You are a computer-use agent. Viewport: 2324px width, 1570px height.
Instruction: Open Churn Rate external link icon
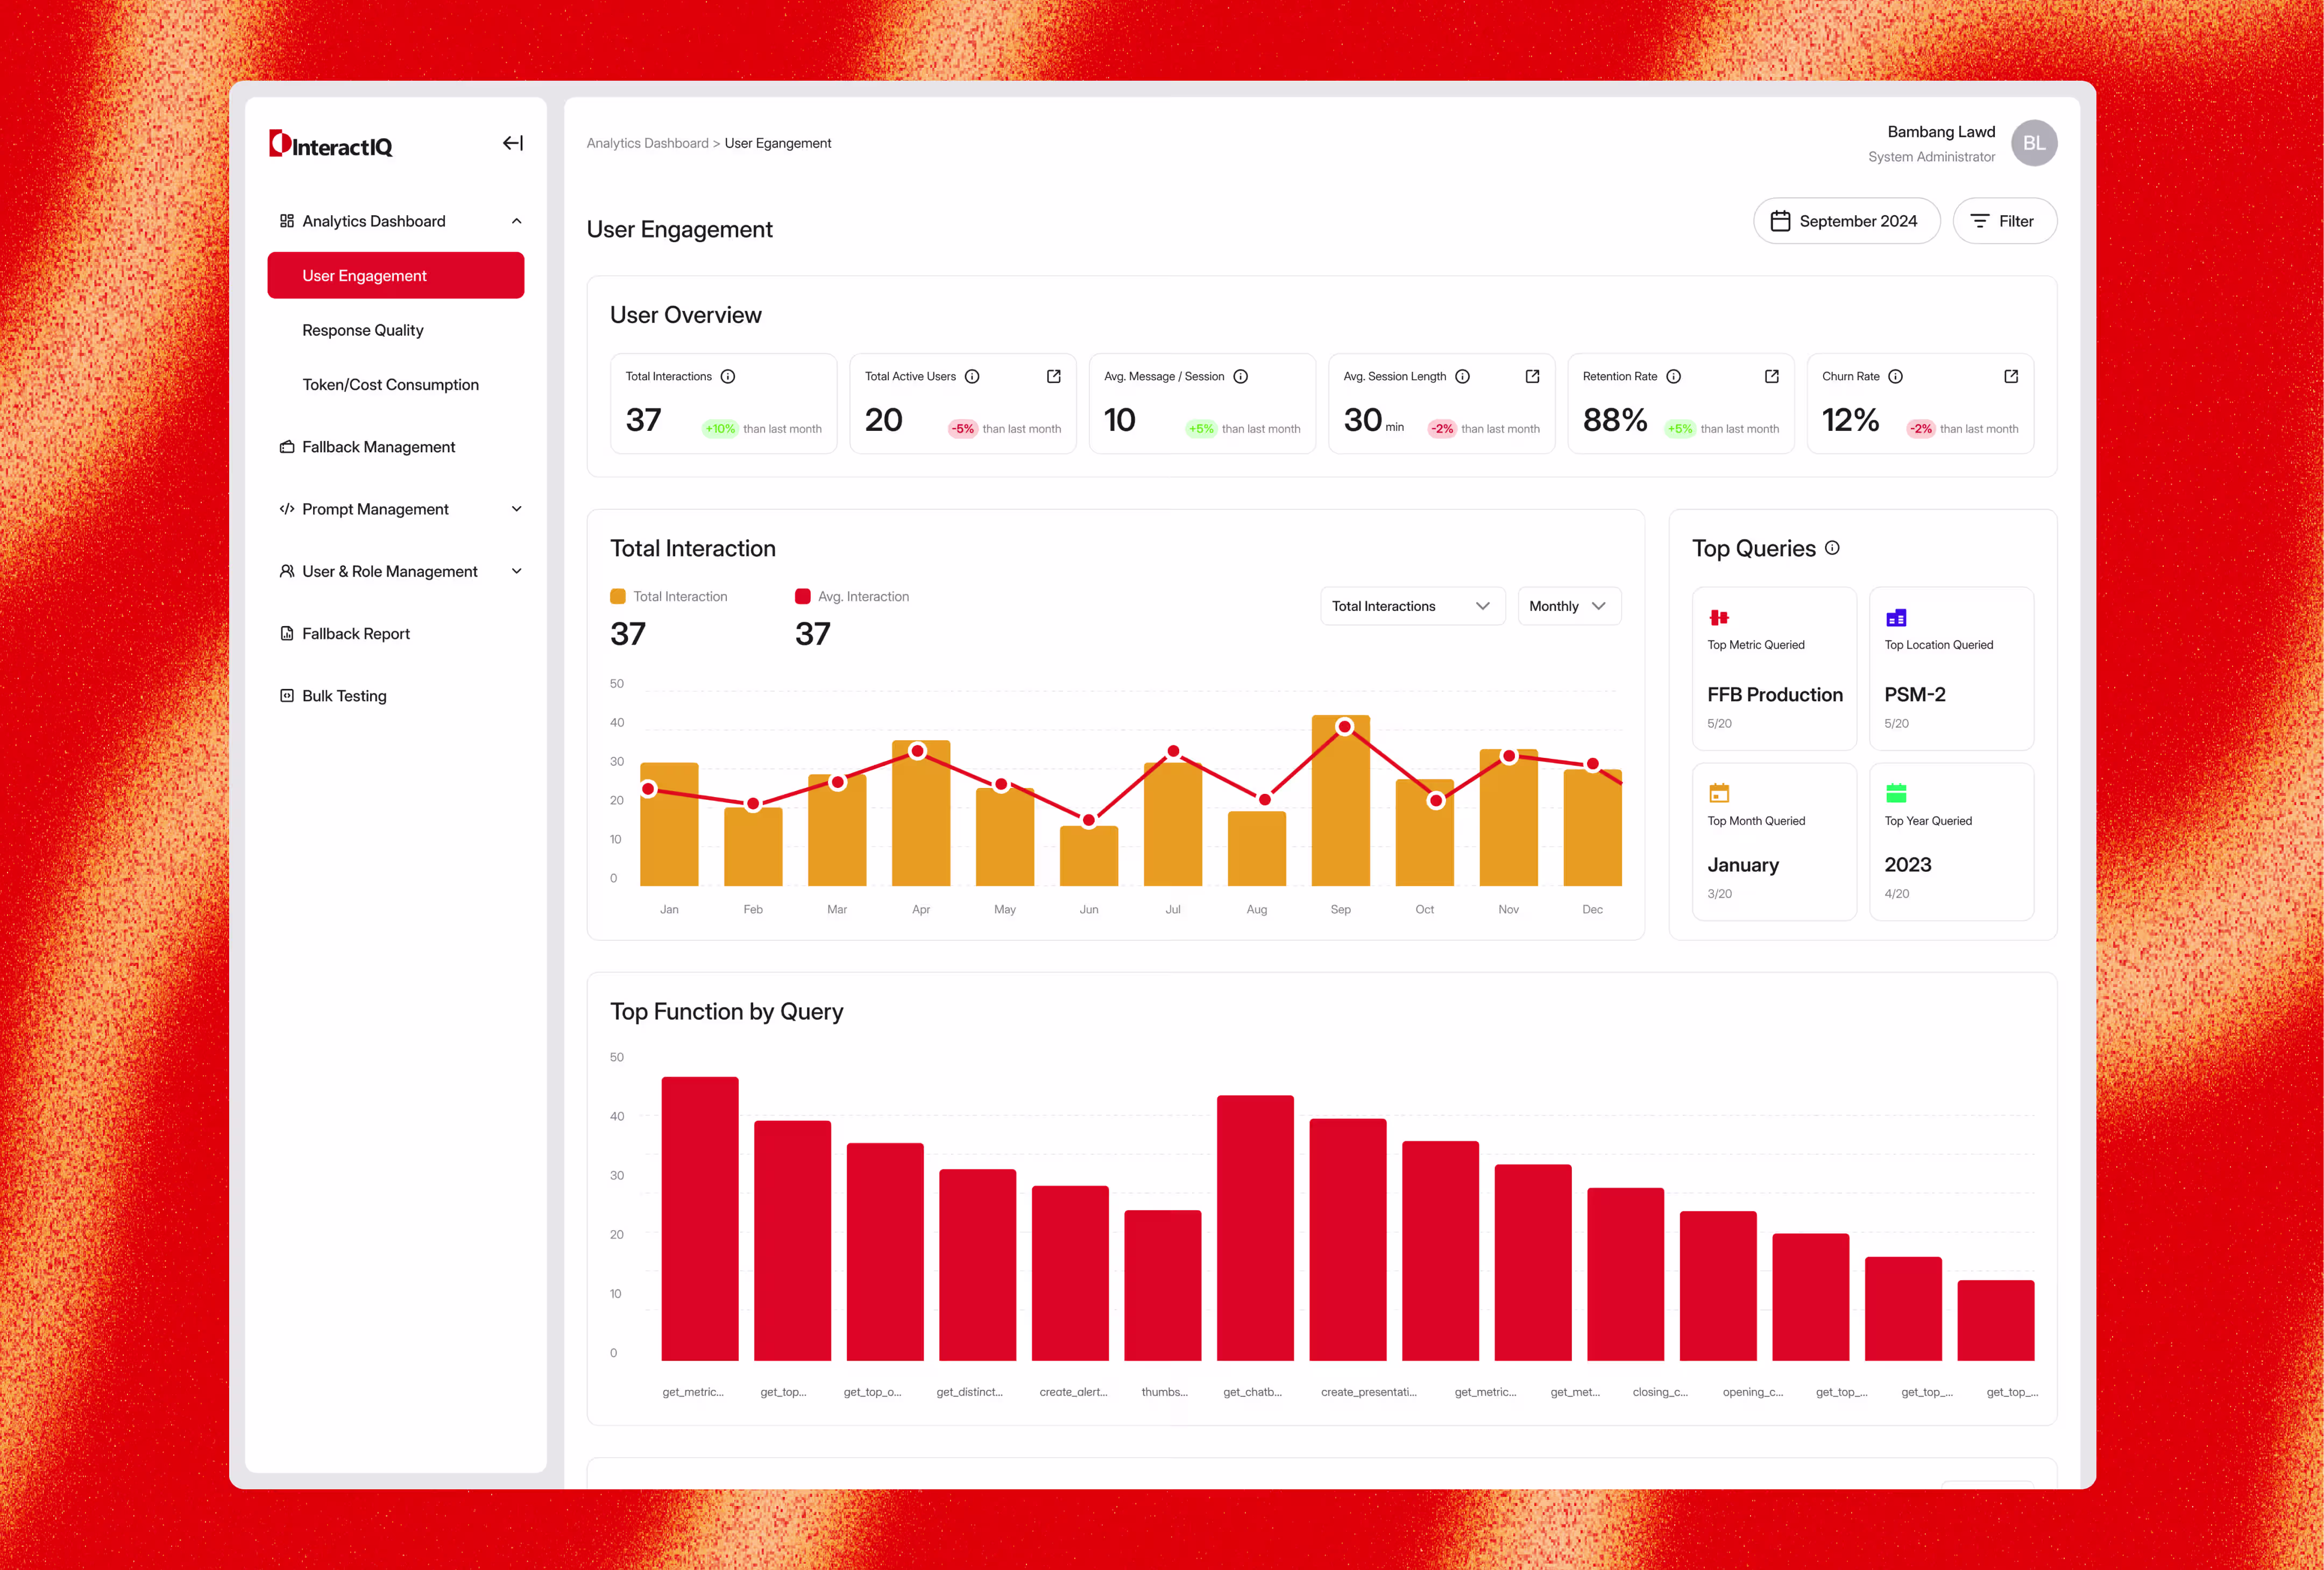click(x=2010, y=376)
